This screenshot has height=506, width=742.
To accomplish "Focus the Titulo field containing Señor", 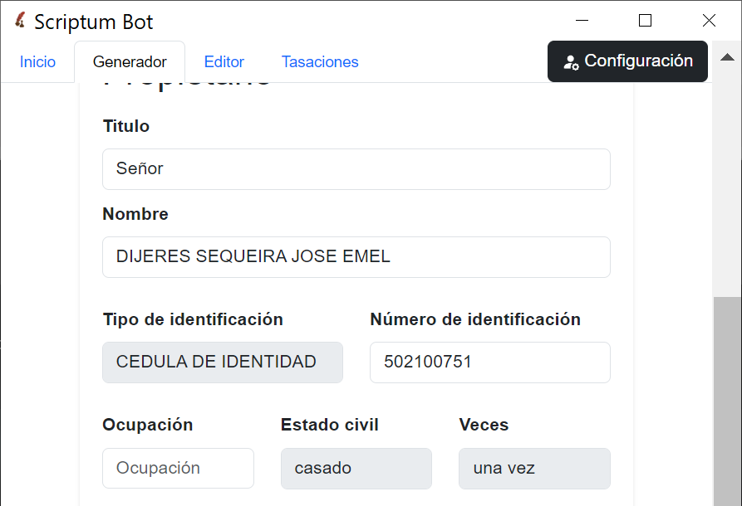I will pos(356,169).
